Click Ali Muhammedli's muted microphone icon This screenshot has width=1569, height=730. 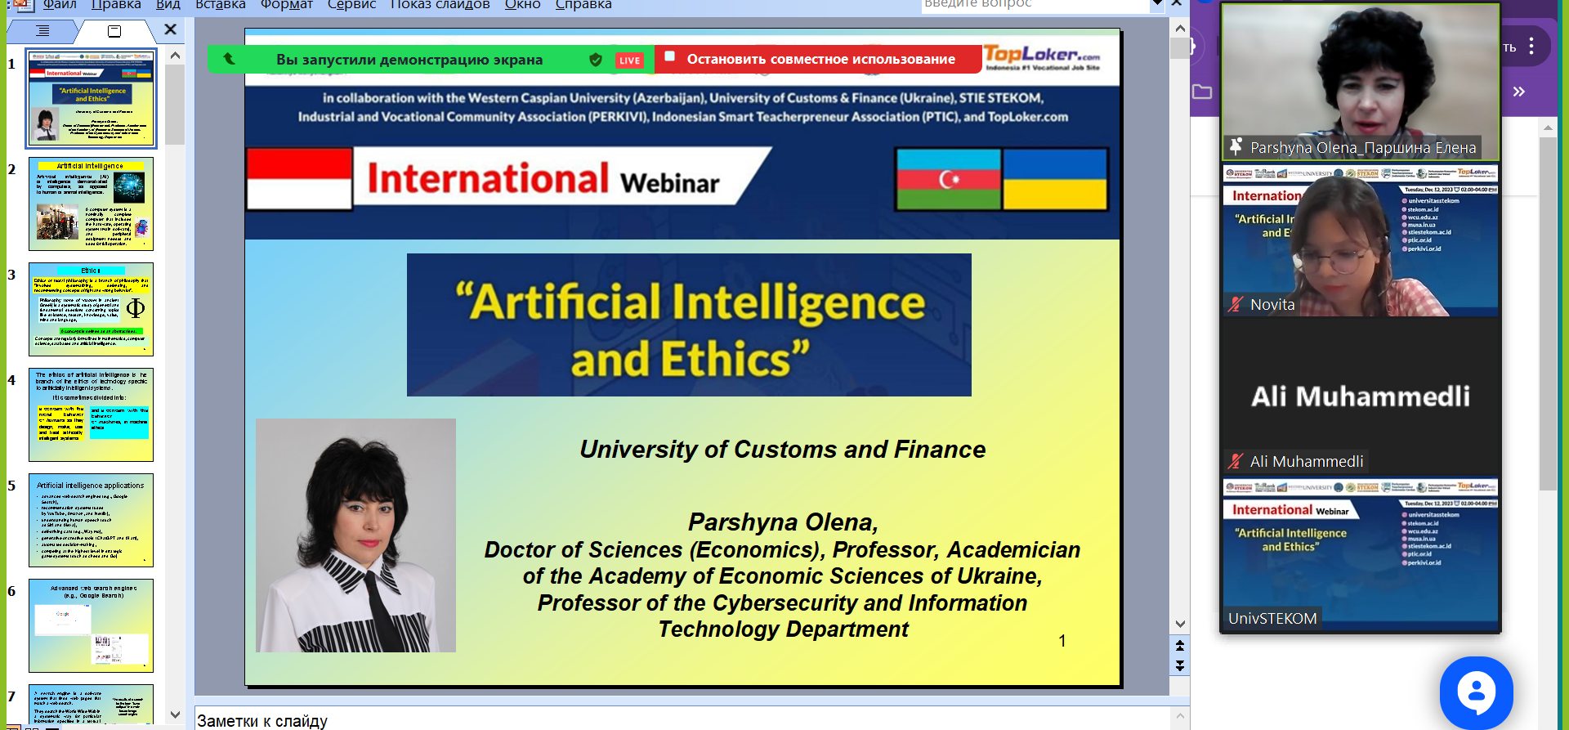(1236, 462)
